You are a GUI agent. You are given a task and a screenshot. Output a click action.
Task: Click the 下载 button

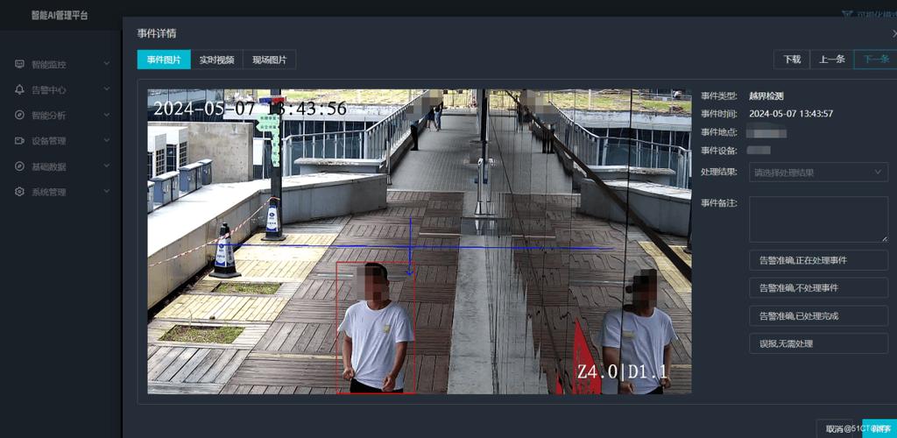[792, 60]
